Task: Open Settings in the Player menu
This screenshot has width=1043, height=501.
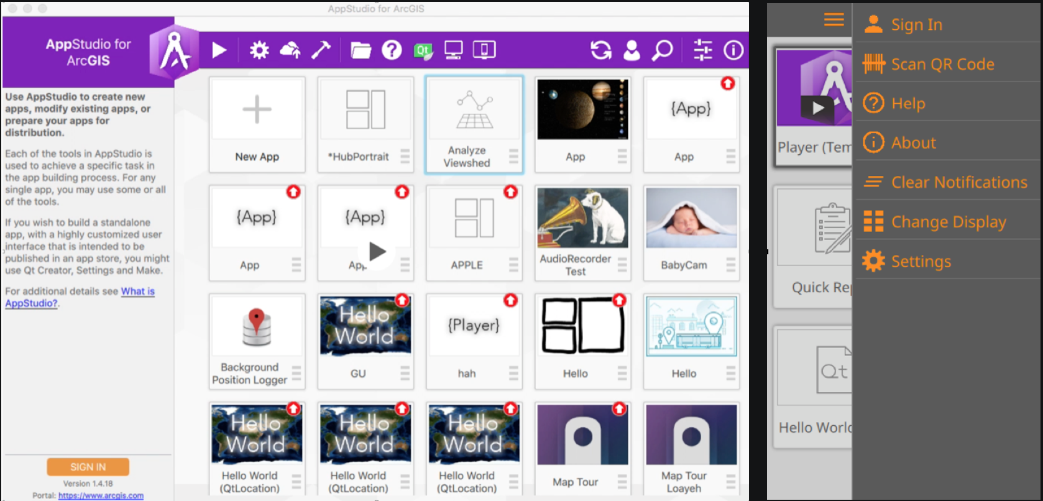Action: pos(948,261)
